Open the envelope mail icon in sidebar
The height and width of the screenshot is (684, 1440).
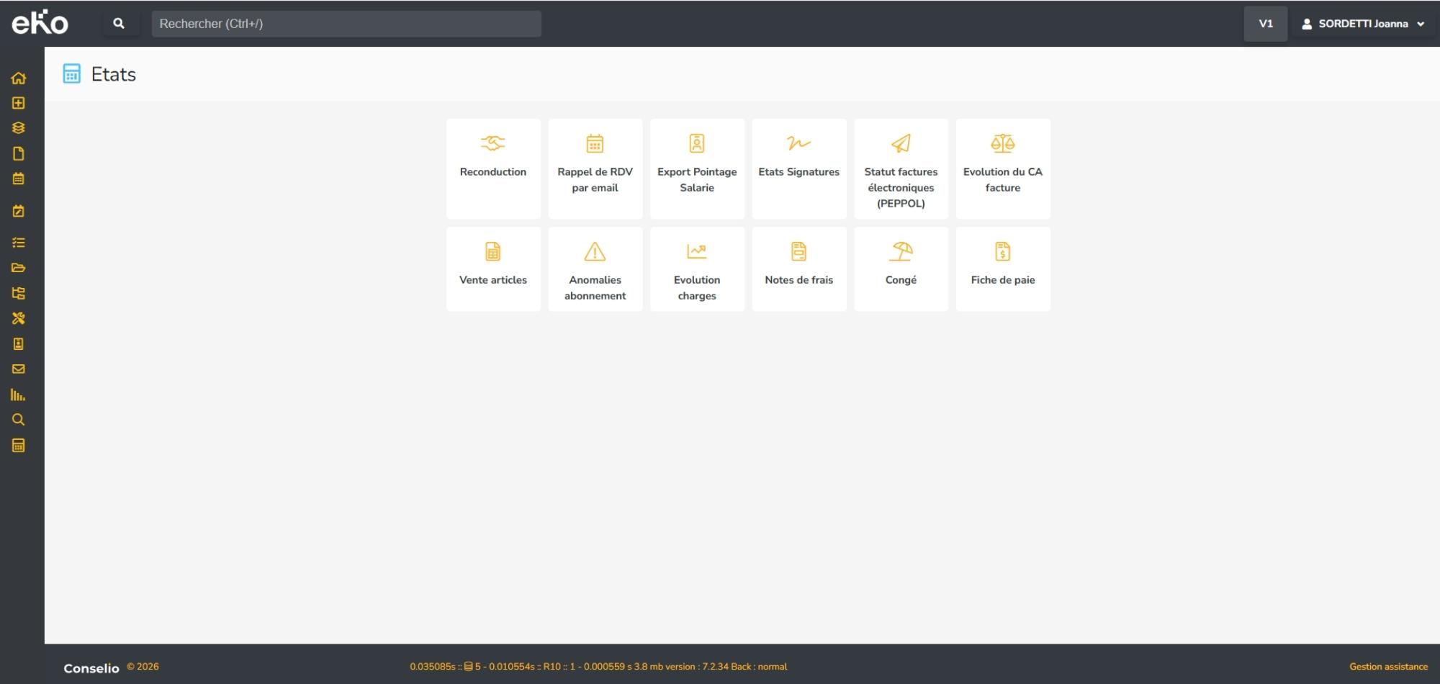click(19, 369)
